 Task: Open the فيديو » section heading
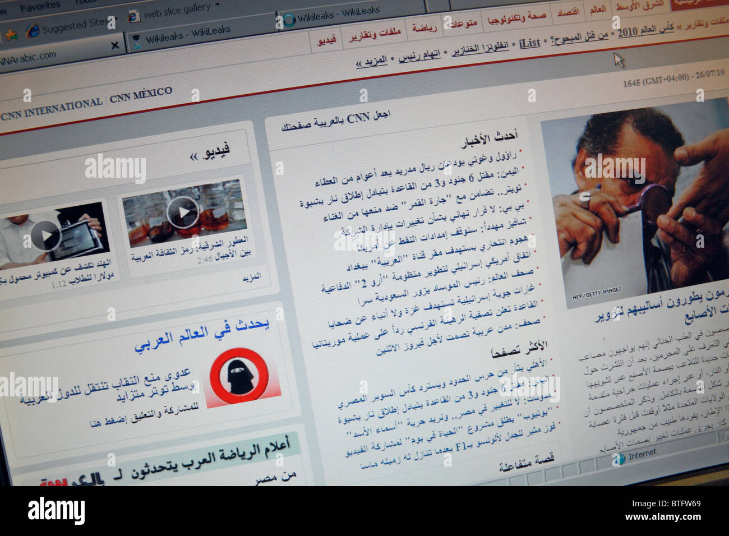pos(210,153)
